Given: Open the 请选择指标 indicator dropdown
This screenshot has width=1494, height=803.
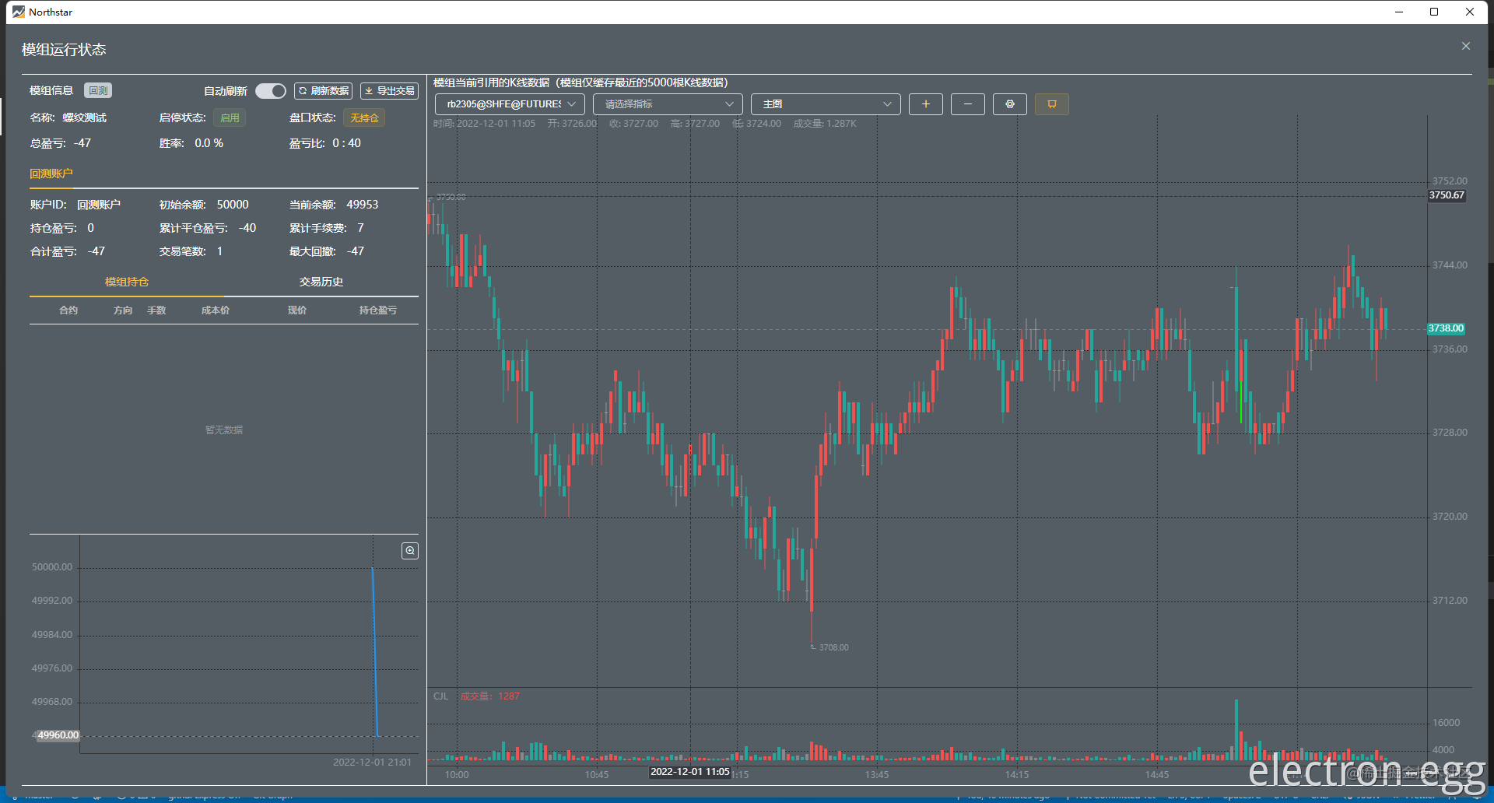Looking at the screenshot, I should (x=668, y=104).
